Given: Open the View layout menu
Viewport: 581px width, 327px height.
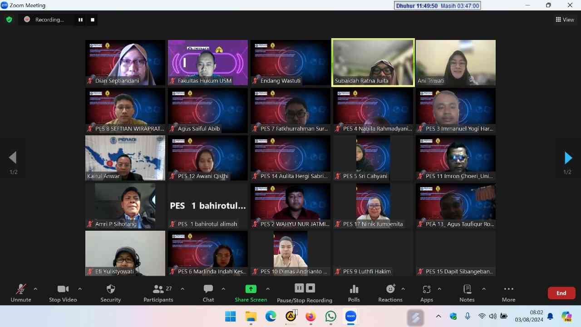Looking at the screenshot, I should tap(565, 20).
